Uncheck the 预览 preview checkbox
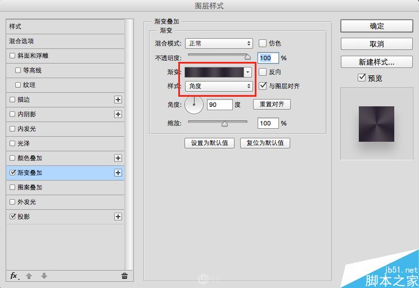This screenshot has width=419, height=288. (x=362, y=78)
